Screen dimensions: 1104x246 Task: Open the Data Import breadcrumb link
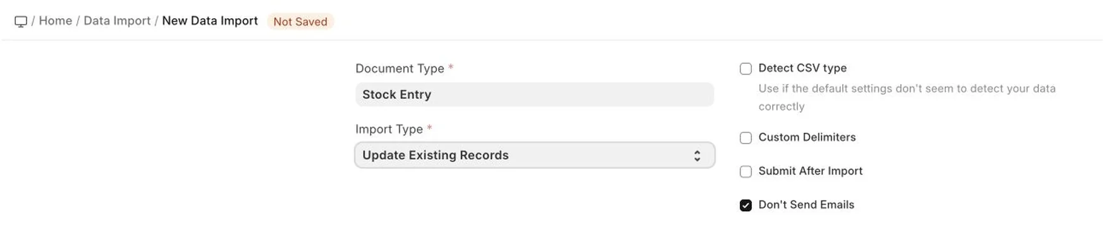(x=117, y=21)
